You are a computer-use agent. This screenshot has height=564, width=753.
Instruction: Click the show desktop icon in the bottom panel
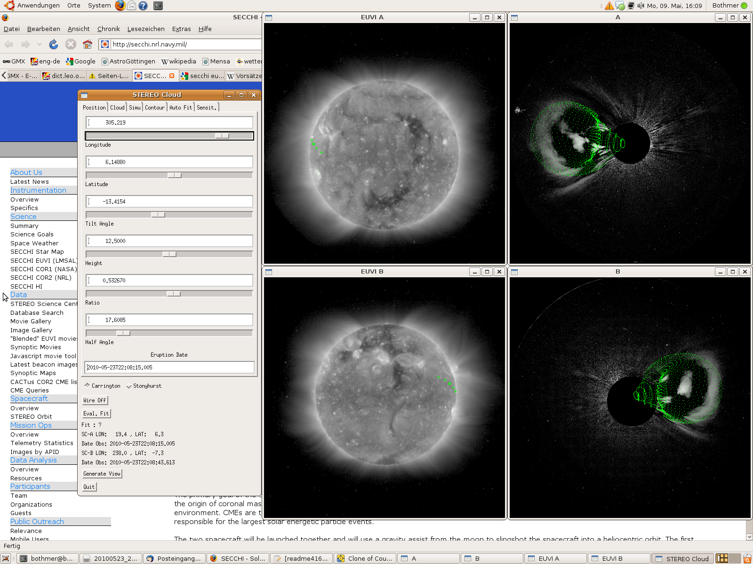(6, 558)
